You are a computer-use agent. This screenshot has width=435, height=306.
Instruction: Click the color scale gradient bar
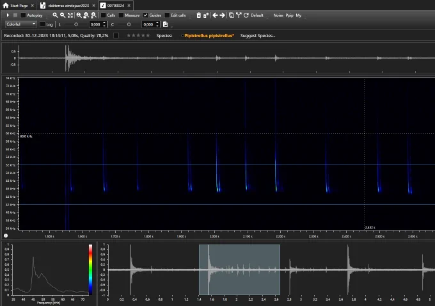click(90, 270)
